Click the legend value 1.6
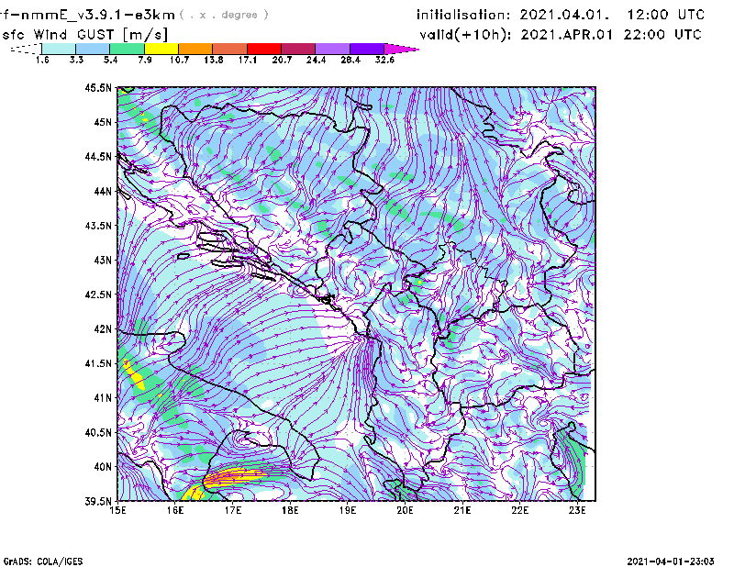Screen dimensions: 734x567 [x=42, y=60]
